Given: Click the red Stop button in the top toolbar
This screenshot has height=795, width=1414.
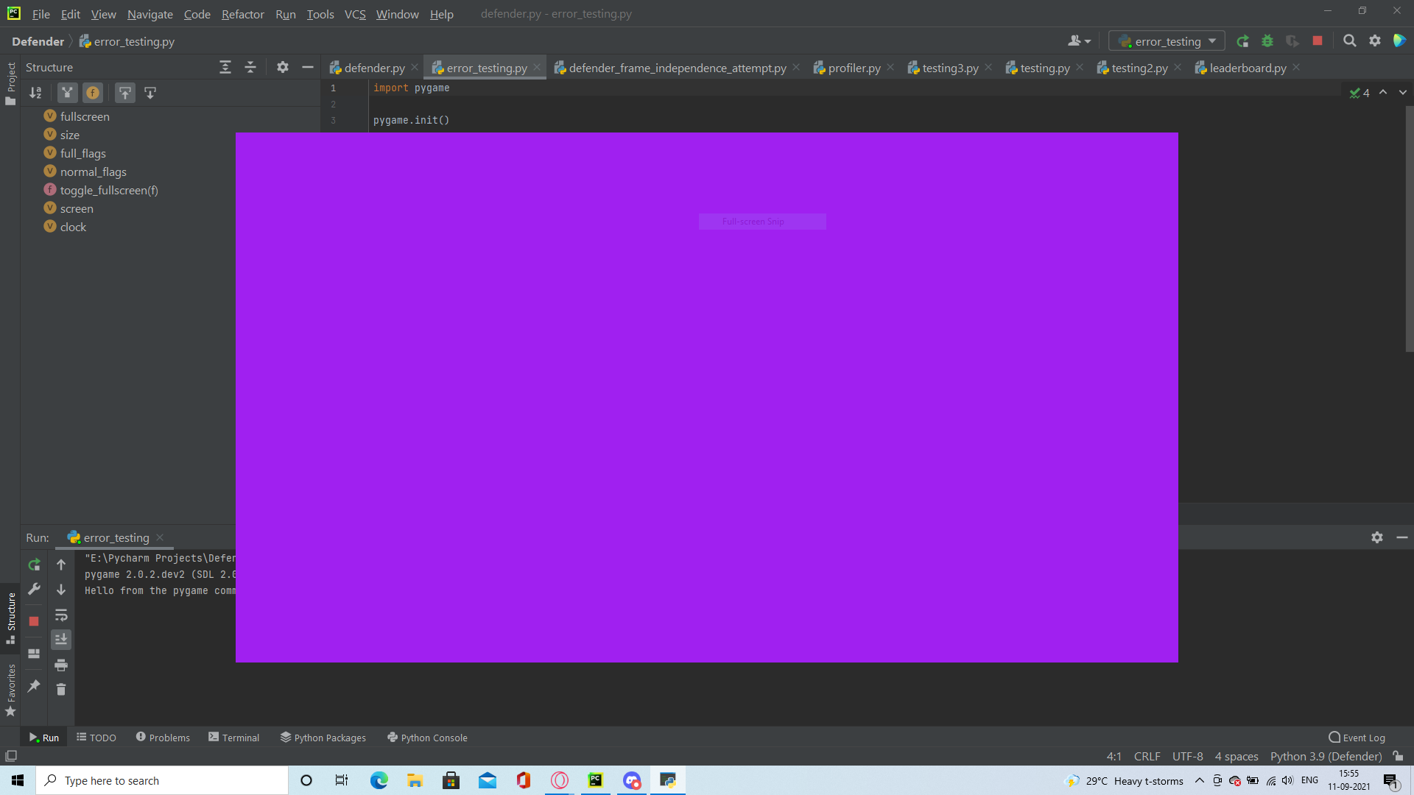Looking at the screenshot, I should tap(1318, 41).
